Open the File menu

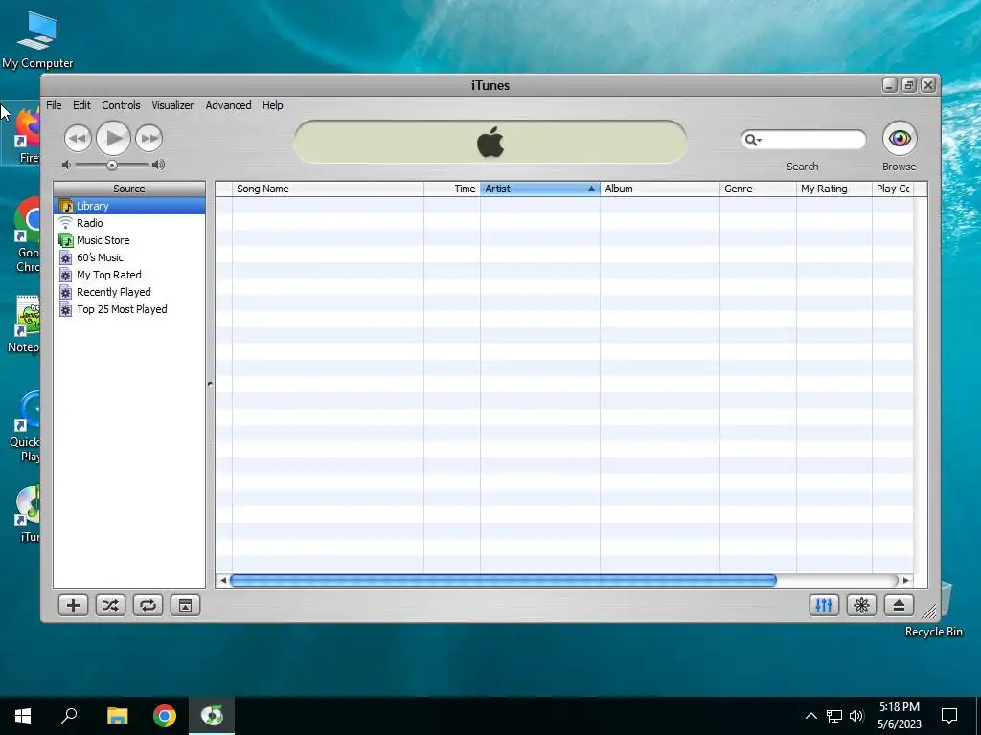point(54,105)
